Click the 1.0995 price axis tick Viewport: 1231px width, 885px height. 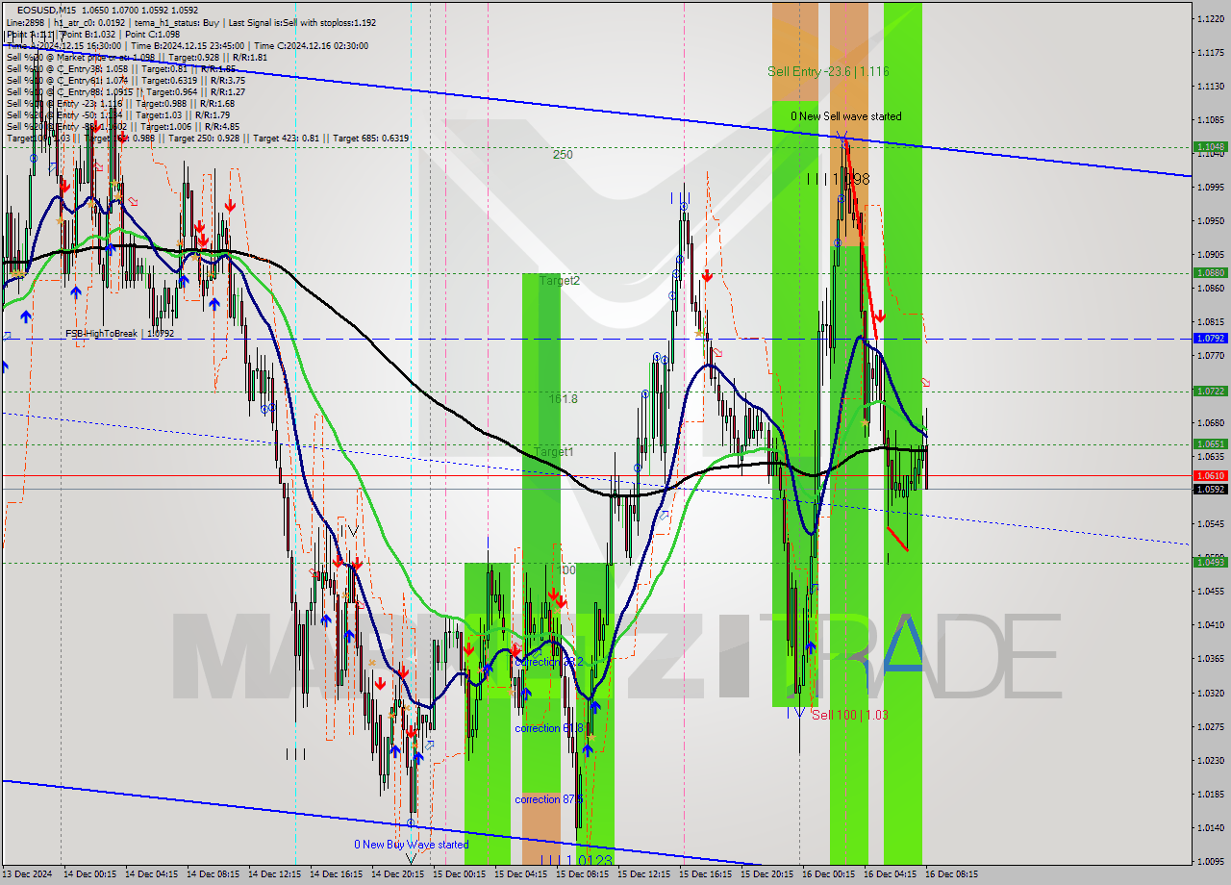click(1210, 187)
